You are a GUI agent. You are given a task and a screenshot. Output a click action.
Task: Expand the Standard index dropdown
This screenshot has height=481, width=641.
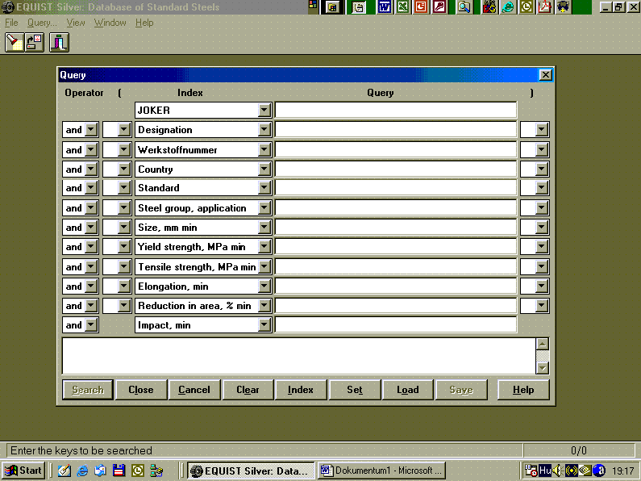pos(264,188)
